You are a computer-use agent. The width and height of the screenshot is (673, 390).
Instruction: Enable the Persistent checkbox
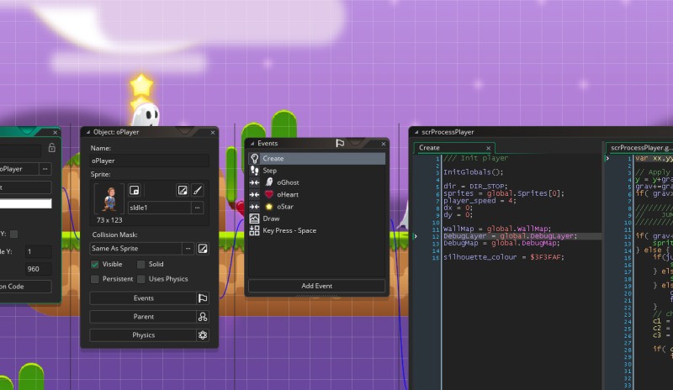pos(95,279)
